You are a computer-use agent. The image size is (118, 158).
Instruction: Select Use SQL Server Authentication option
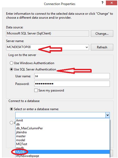pyautogui.click(x=11, y=69)
